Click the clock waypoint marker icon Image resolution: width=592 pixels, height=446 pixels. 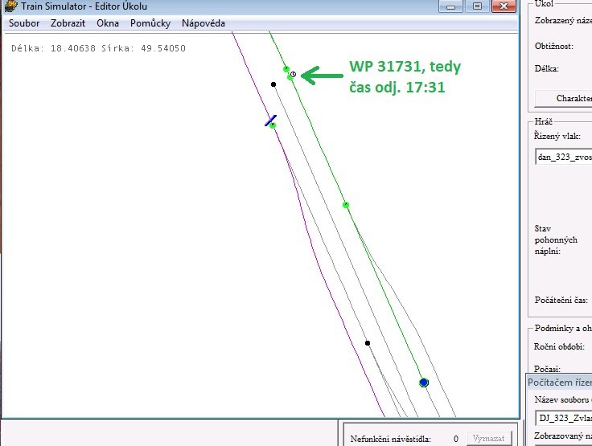[293, 74]
